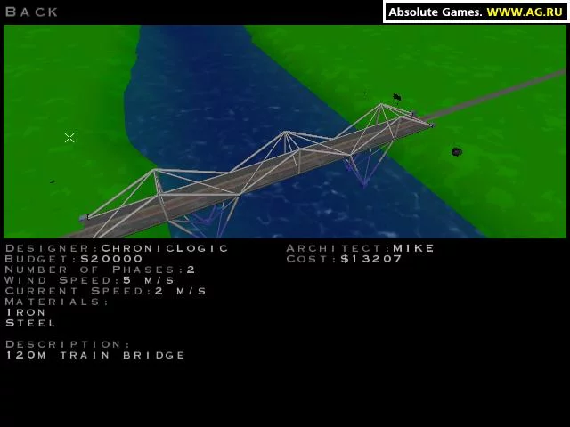Image resolution: width=570 pixels, height=427 pixels.
Task: Go back using the BACK button
Action: pos(32,12)
